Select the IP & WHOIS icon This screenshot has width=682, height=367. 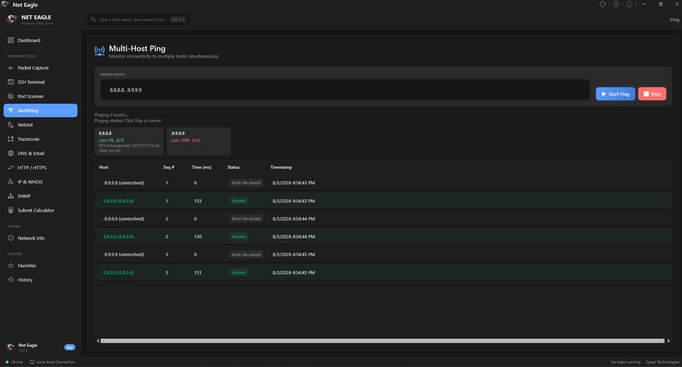pos(10,182)
